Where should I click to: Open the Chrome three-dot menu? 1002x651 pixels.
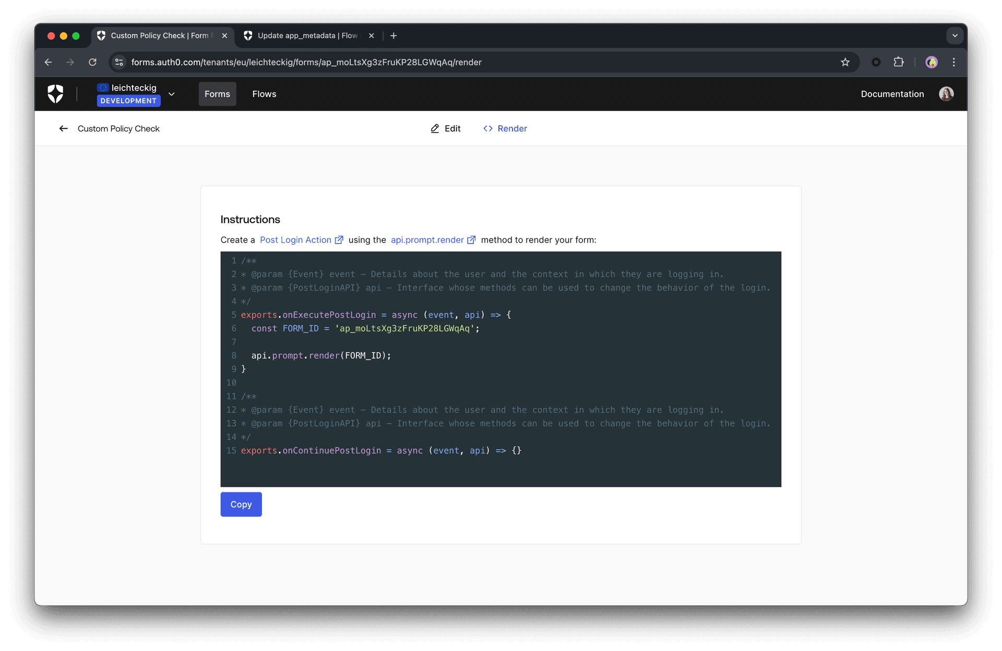point(953,62)
